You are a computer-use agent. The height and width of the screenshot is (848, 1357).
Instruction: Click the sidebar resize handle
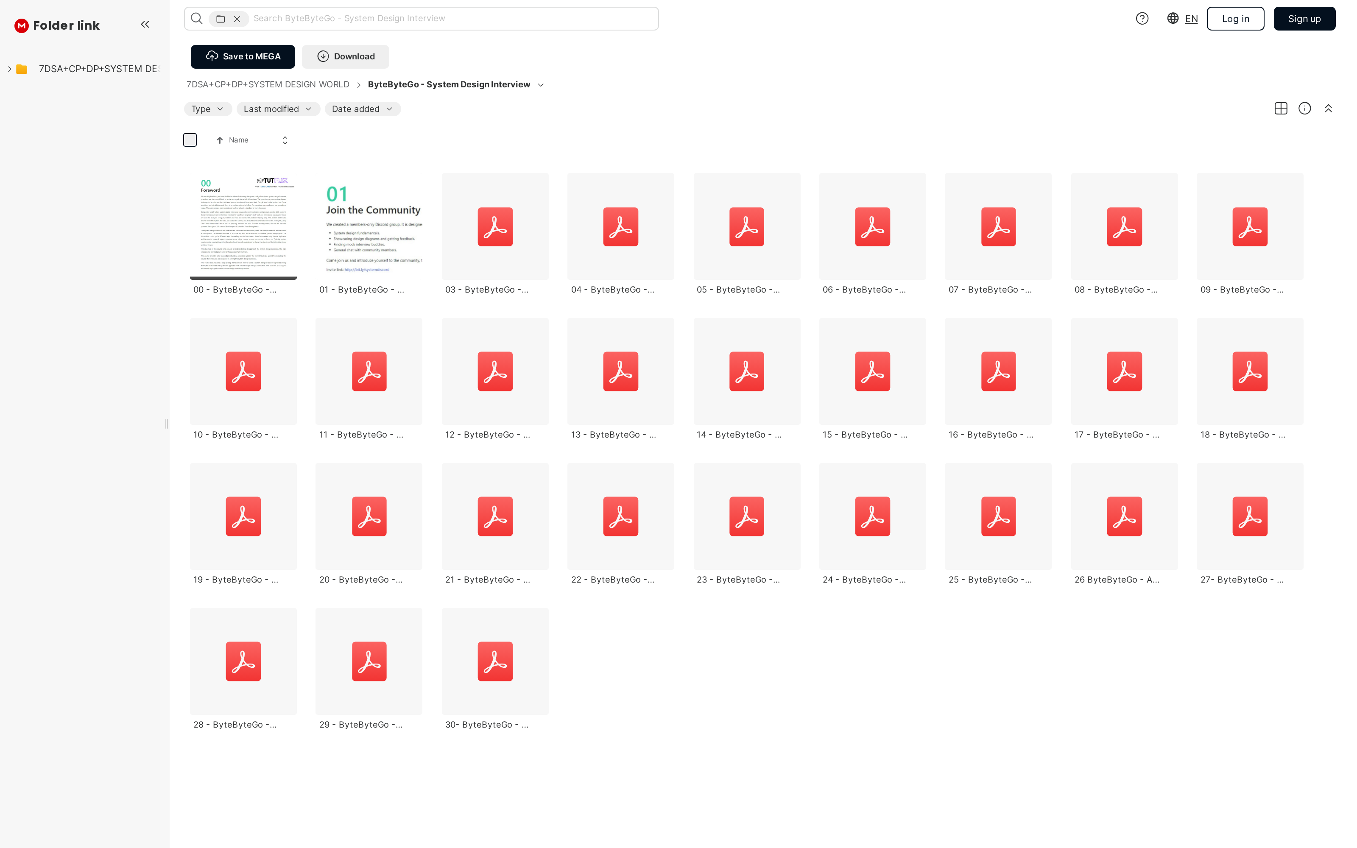pos(167,424)
